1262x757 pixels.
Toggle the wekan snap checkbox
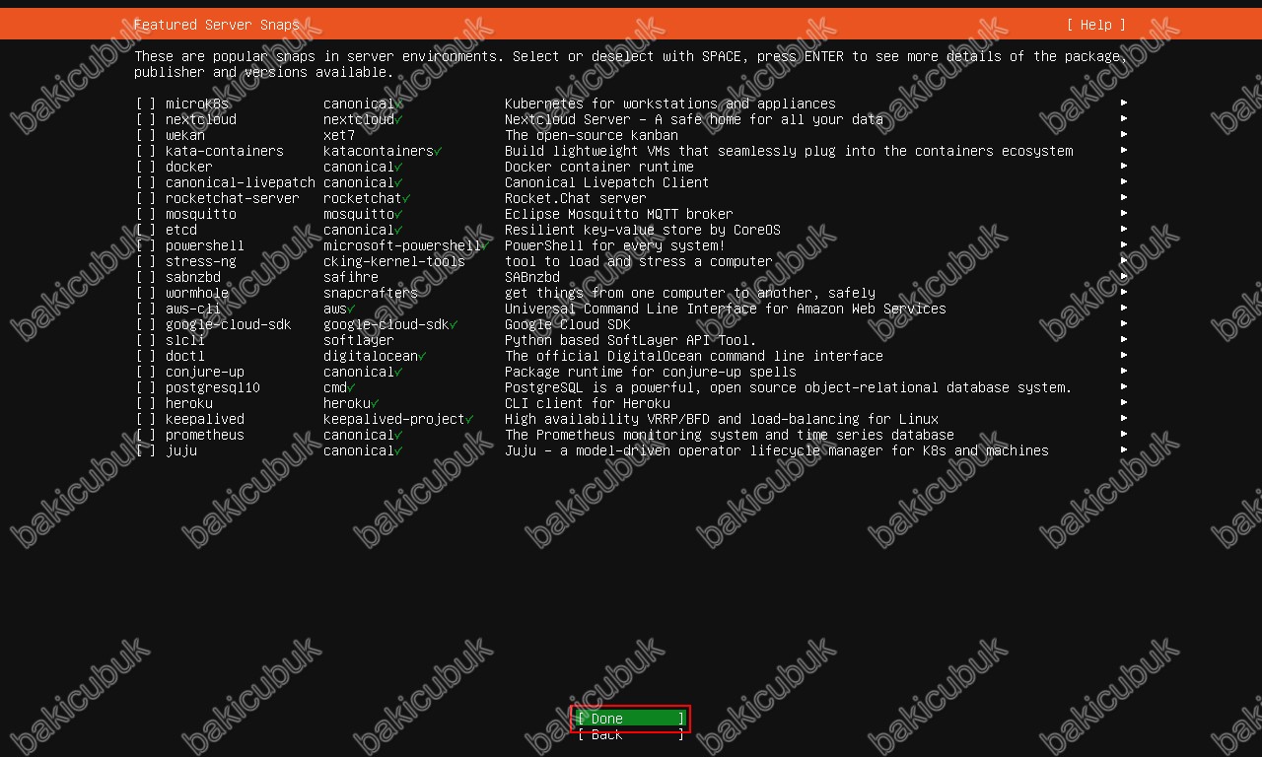(146, 135)
